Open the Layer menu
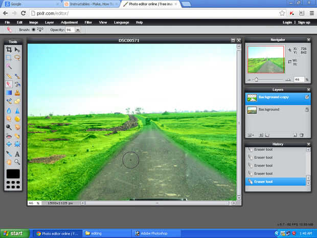 (49, 23)
